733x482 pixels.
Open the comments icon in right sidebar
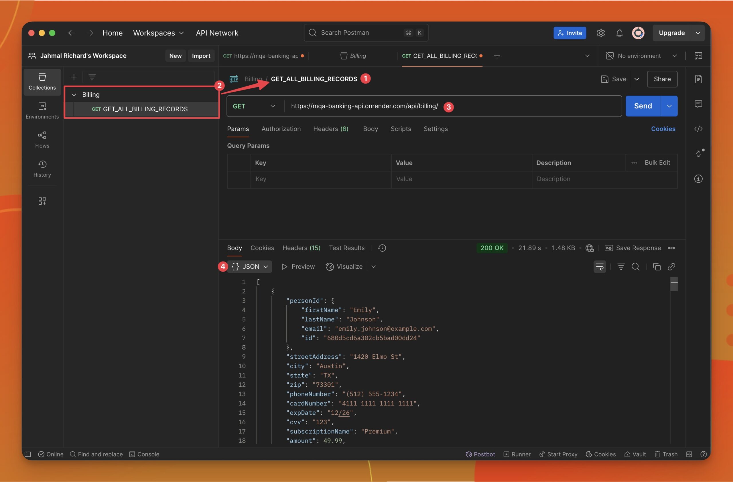coord(698,104)
